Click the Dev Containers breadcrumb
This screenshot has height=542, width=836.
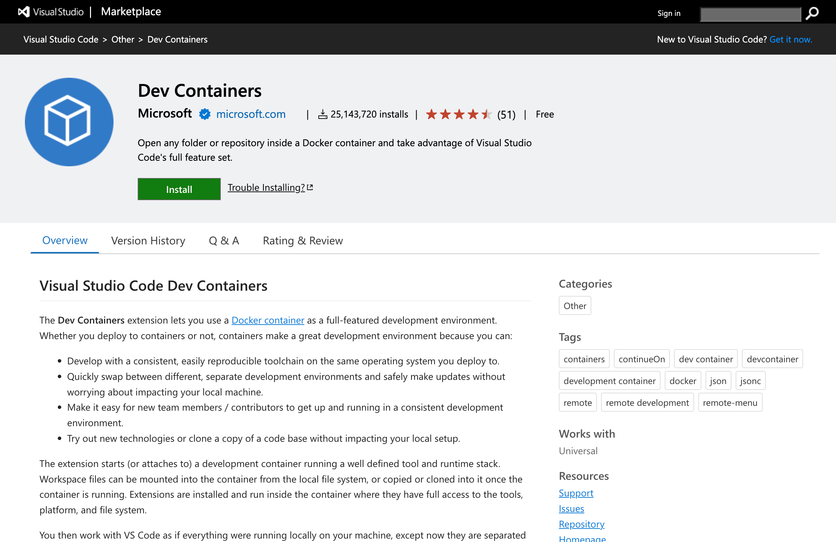coord(178,39)
